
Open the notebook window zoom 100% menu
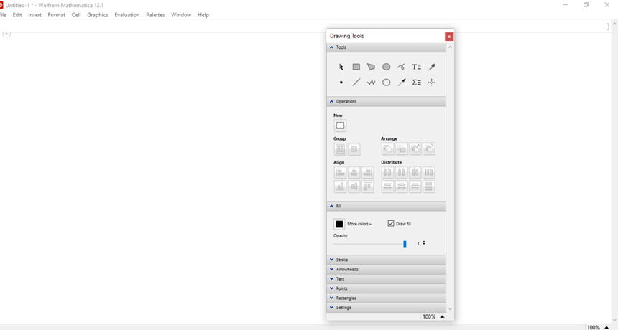(598, 327)
